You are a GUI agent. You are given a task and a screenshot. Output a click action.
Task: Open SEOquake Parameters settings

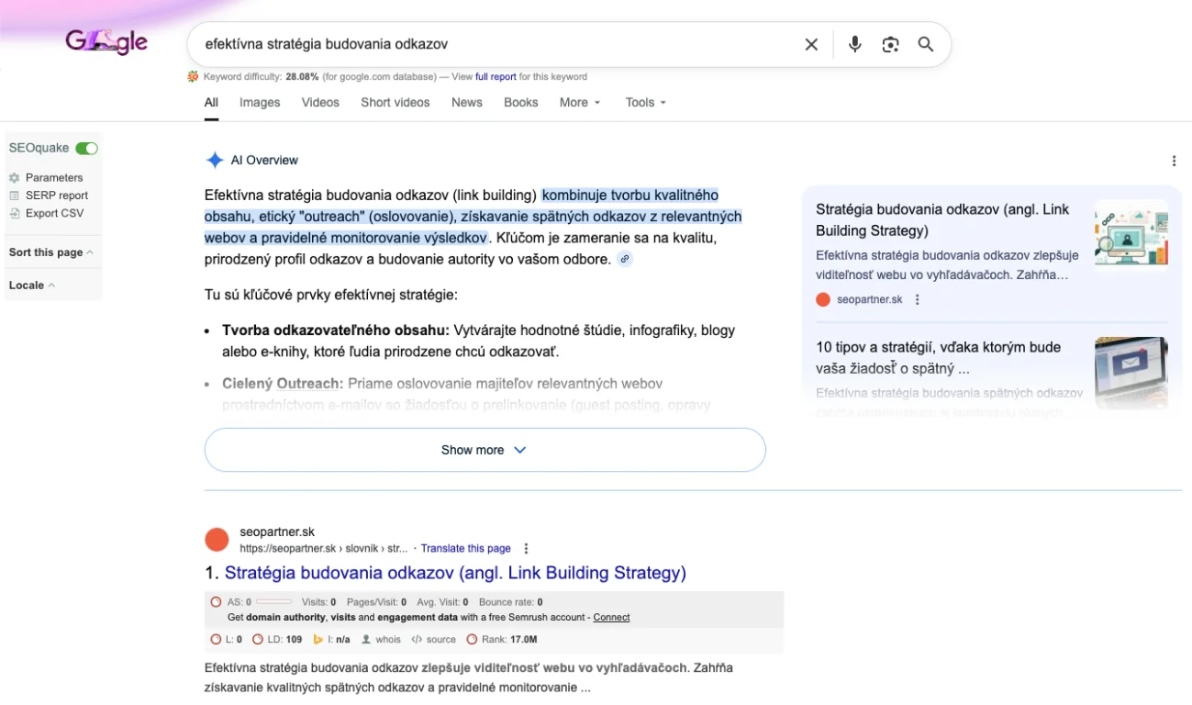coord(53,177)
